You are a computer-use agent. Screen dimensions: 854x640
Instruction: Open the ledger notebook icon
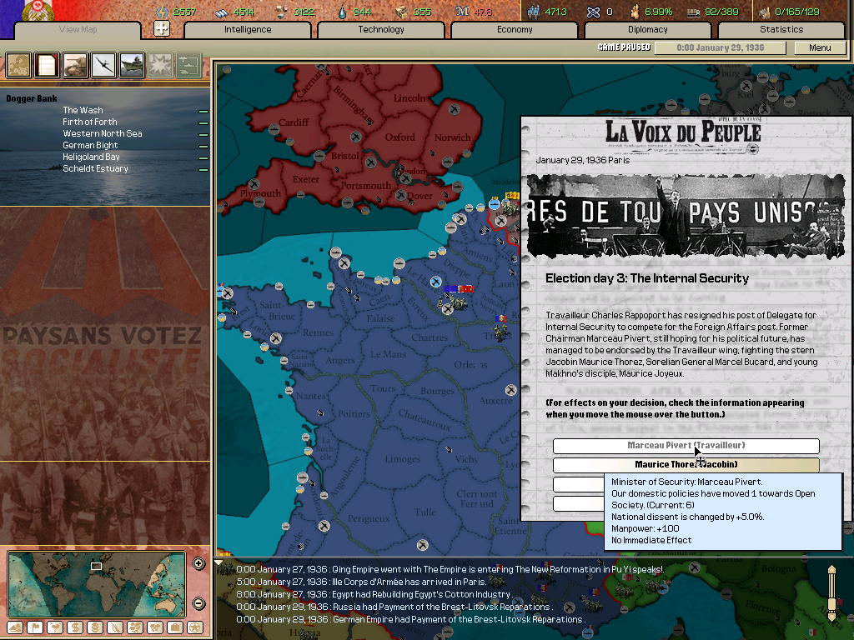click(46, 66)
